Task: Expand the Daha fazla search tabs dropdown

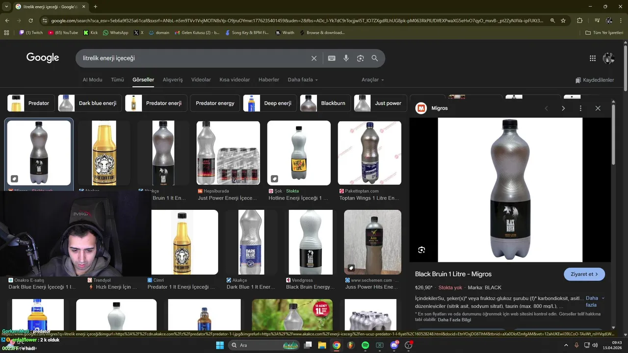Action: (x=303, y=80)
